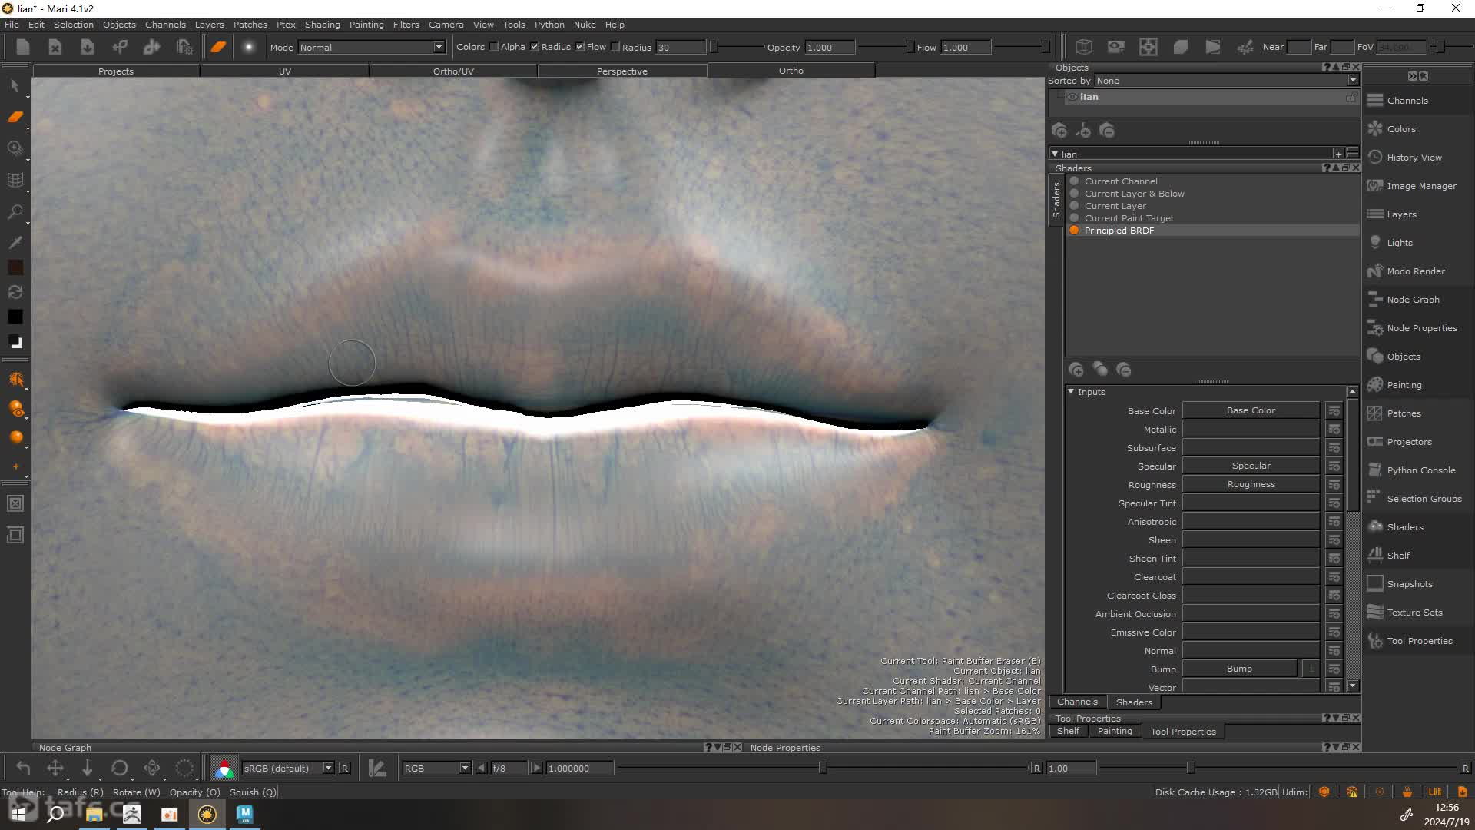Switch to the Tool Properties tab at bottom
This screenshot has width=1475, height=830.
pyautogui.click(x=1182, y=732)
